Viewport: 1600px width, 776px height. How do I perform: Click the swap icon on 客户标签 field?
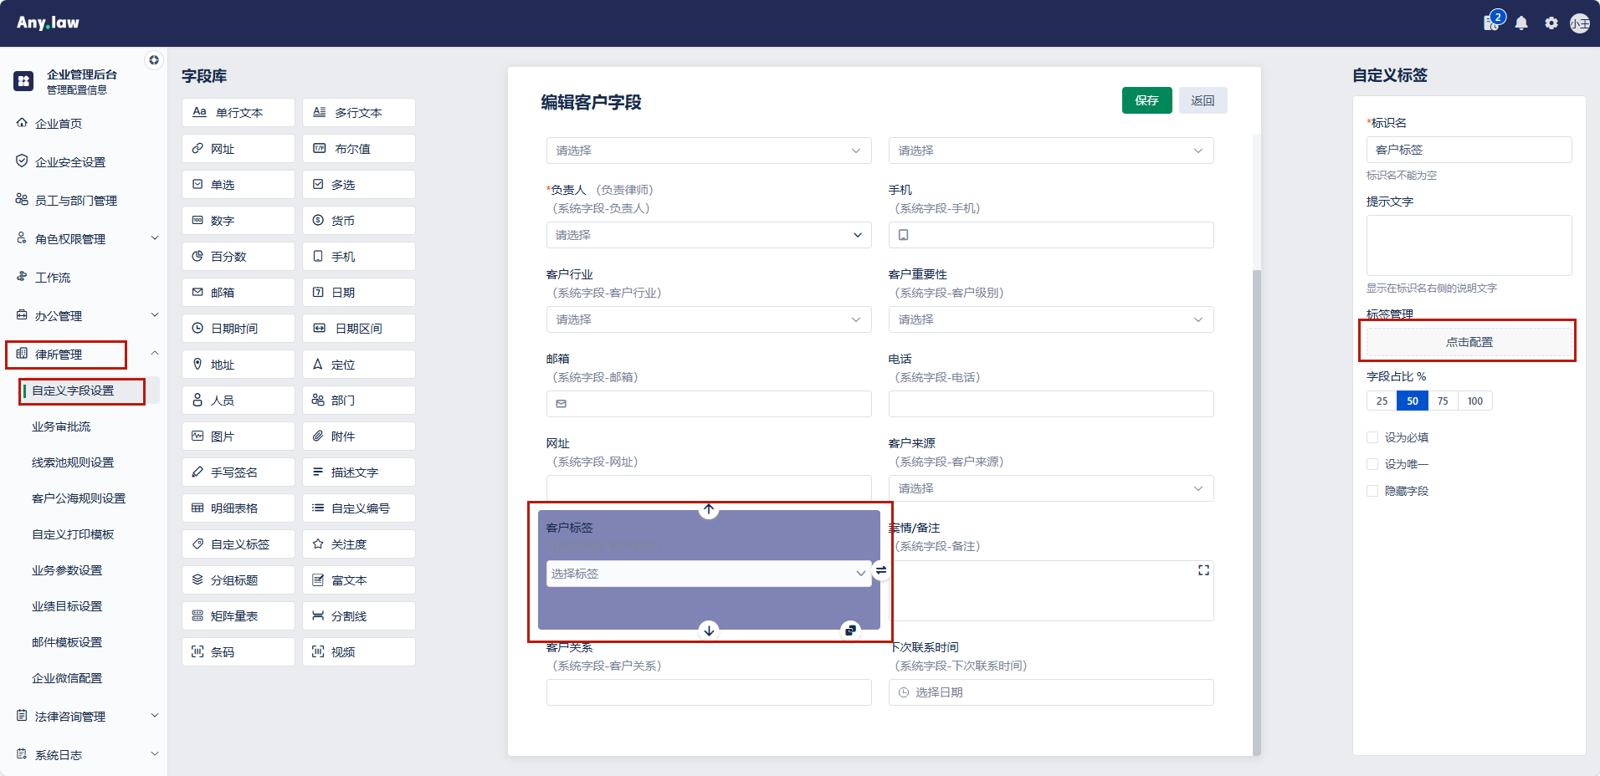pyautogui.click(x=880, y=570)
